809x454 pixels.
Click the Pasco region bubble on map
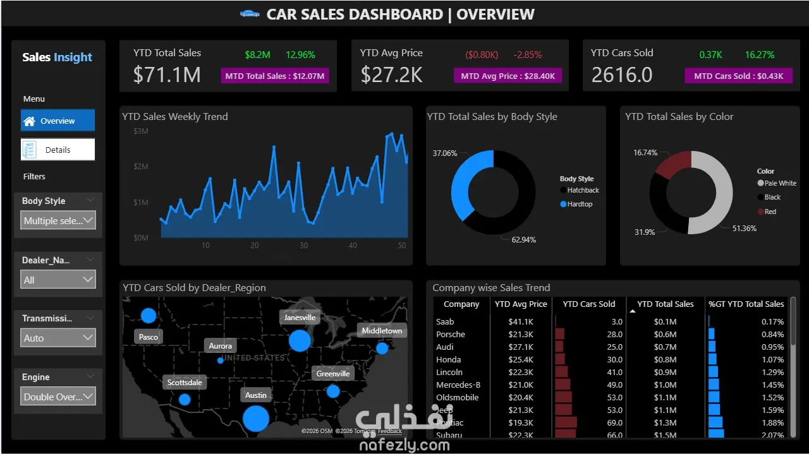coord(148,315)
